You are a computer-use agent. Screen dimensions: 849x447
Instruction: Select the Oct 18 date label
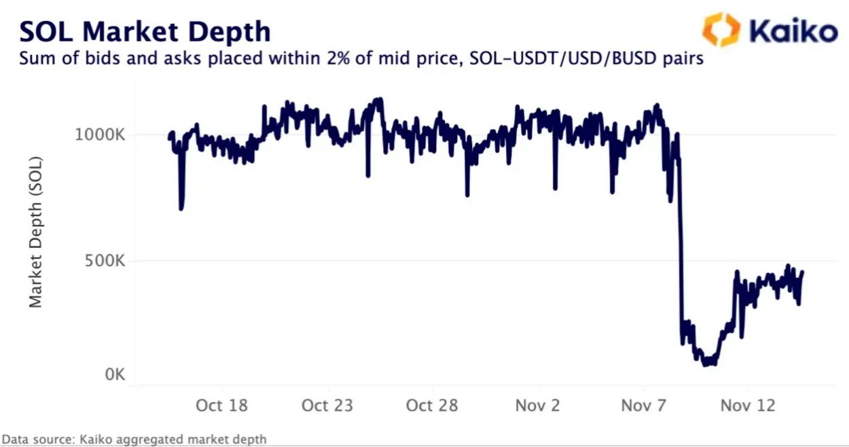(x=221, y=406)
